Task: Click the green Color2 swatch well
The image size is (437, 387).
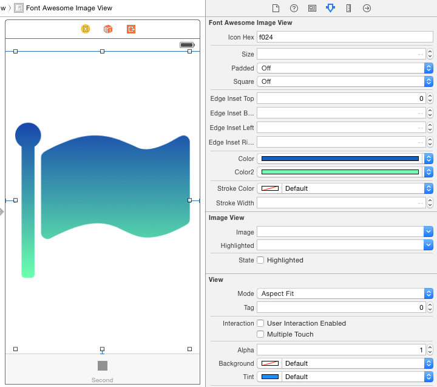Action: pos(340,172)
